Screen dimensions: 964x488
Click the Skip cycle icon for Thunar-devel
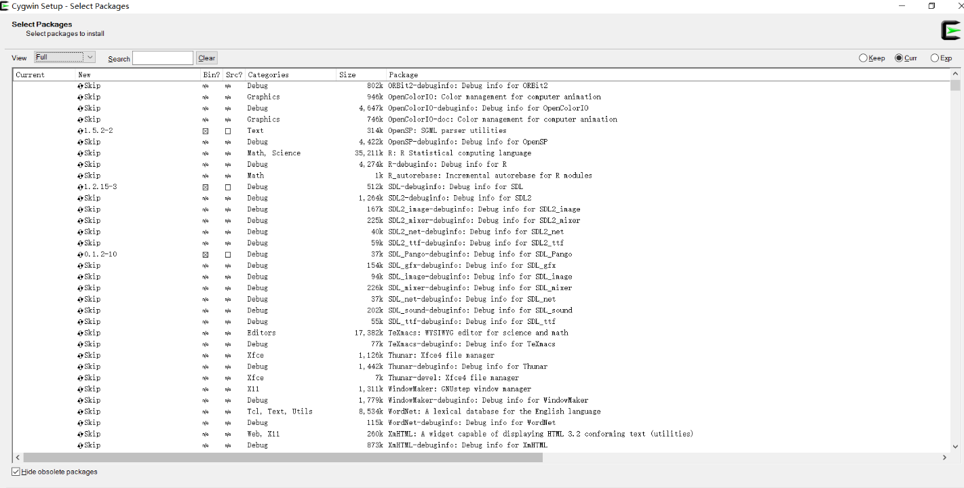click(x=81, y=378)
